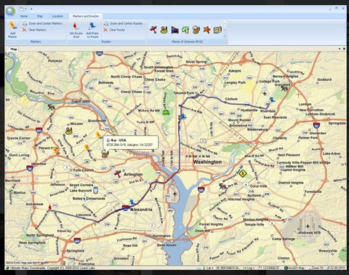Image resolution: width=349 pixels, height=275 pixels.
Task: Pick the beer mug POI icon
Action: tap(196, 30)
